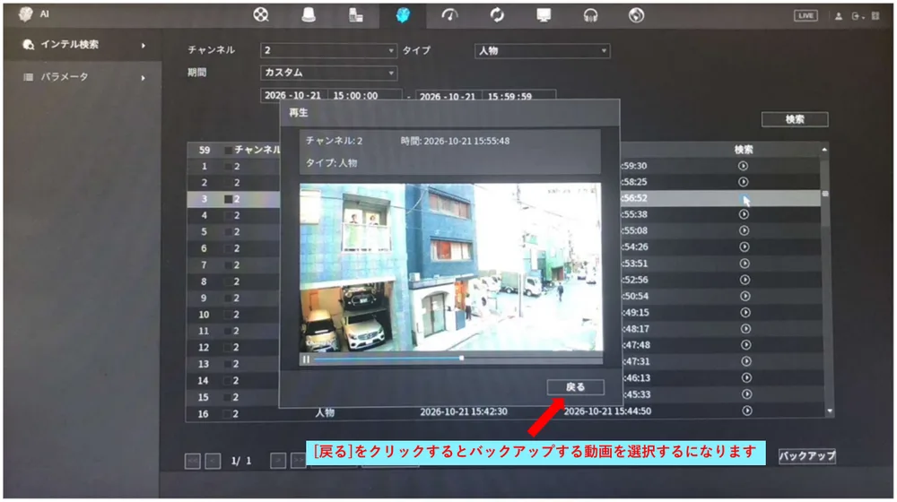Tick the checkbox in row 2

coord(228,183)
